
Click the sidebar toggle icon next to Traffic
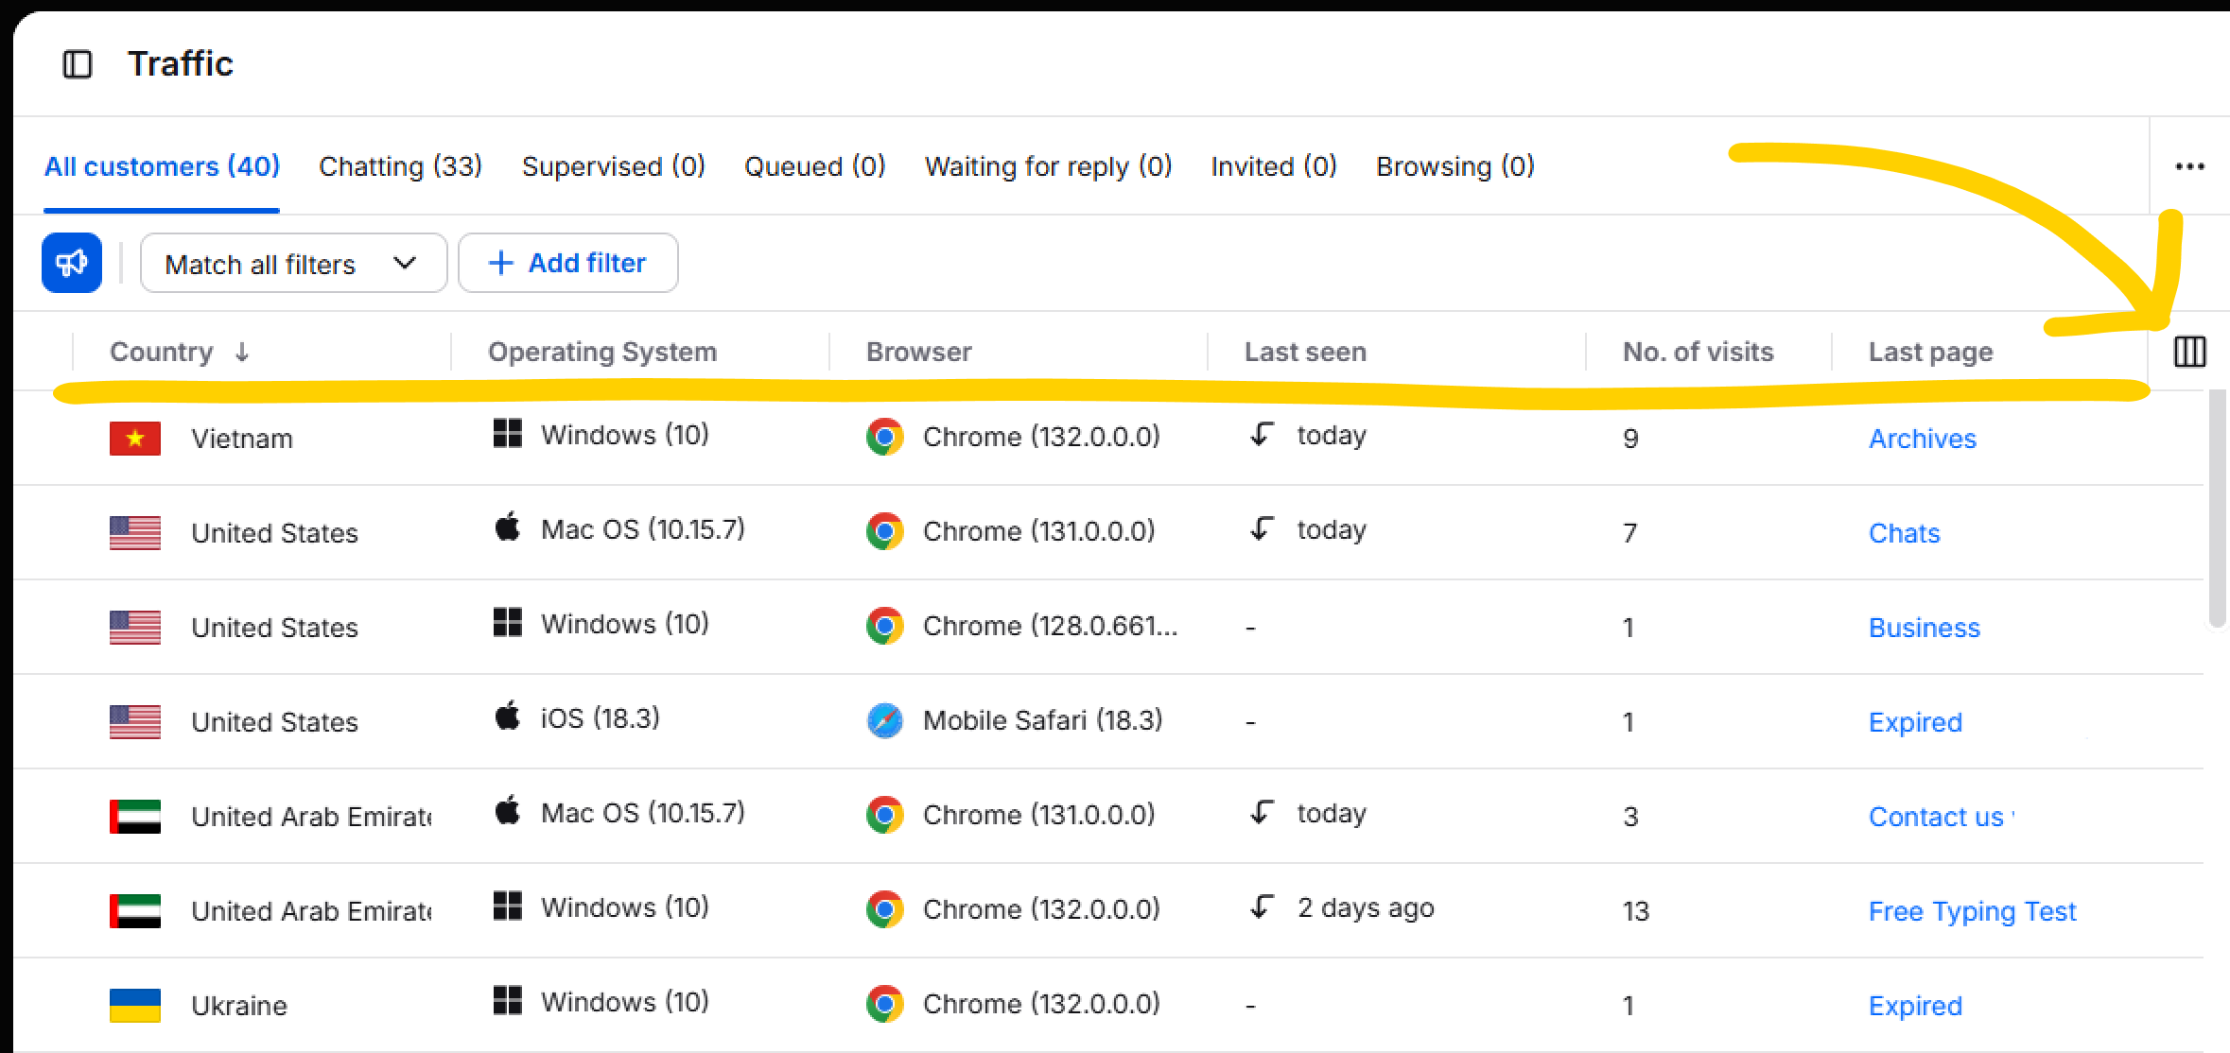[78, 62]
